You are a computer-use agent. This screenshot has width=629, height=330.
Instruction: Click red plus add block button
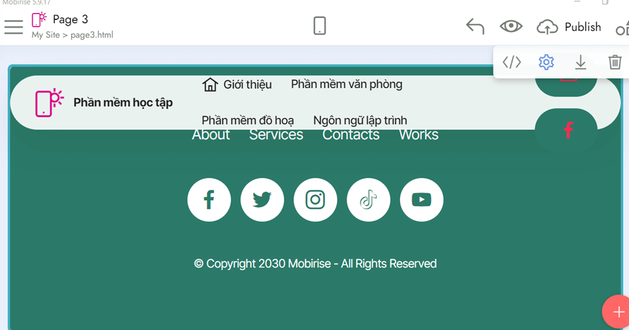(x=617, y=312)
